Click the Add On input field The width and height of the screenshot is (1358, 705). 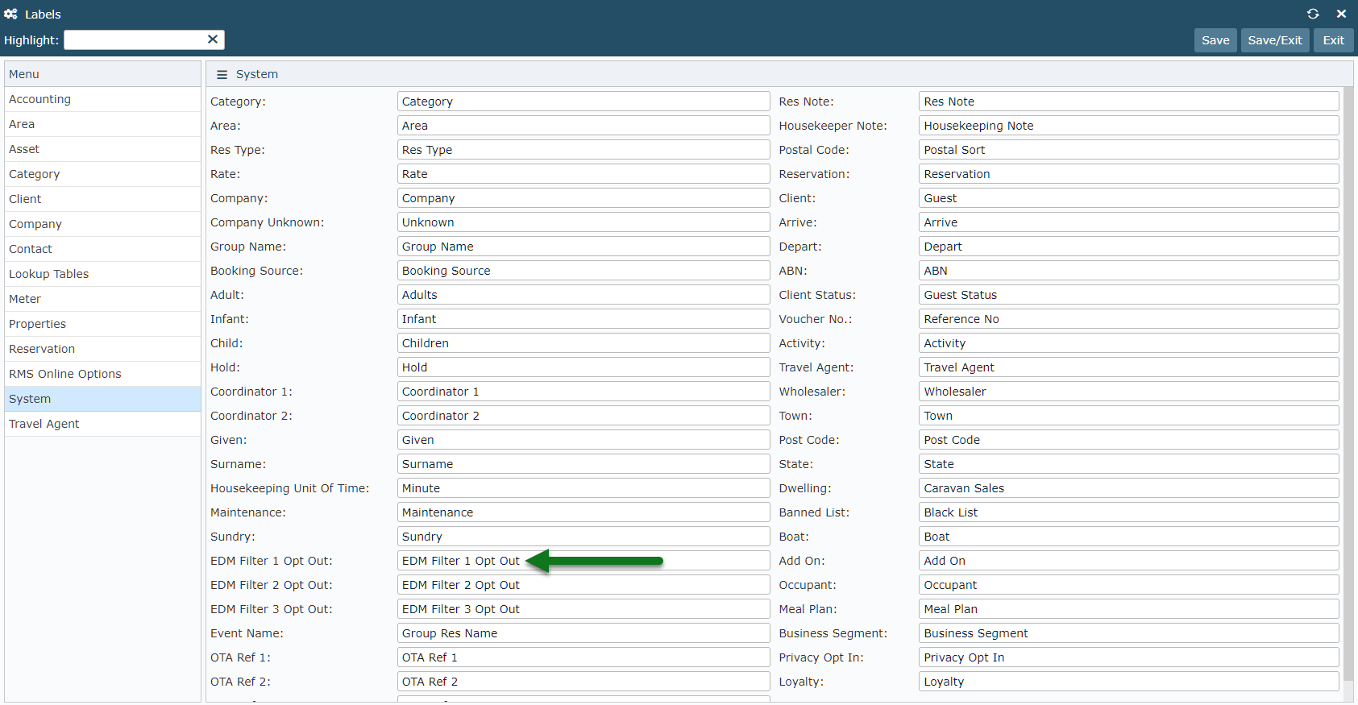pos(1129,561)
